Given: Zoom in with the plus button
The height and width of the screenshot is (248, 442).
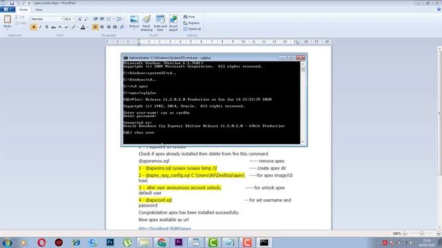Looking at the screenshot, I should point(439,234).
